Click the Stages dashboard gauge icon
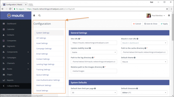This screenshot has width=174, height=97. [x=4, y=75]
